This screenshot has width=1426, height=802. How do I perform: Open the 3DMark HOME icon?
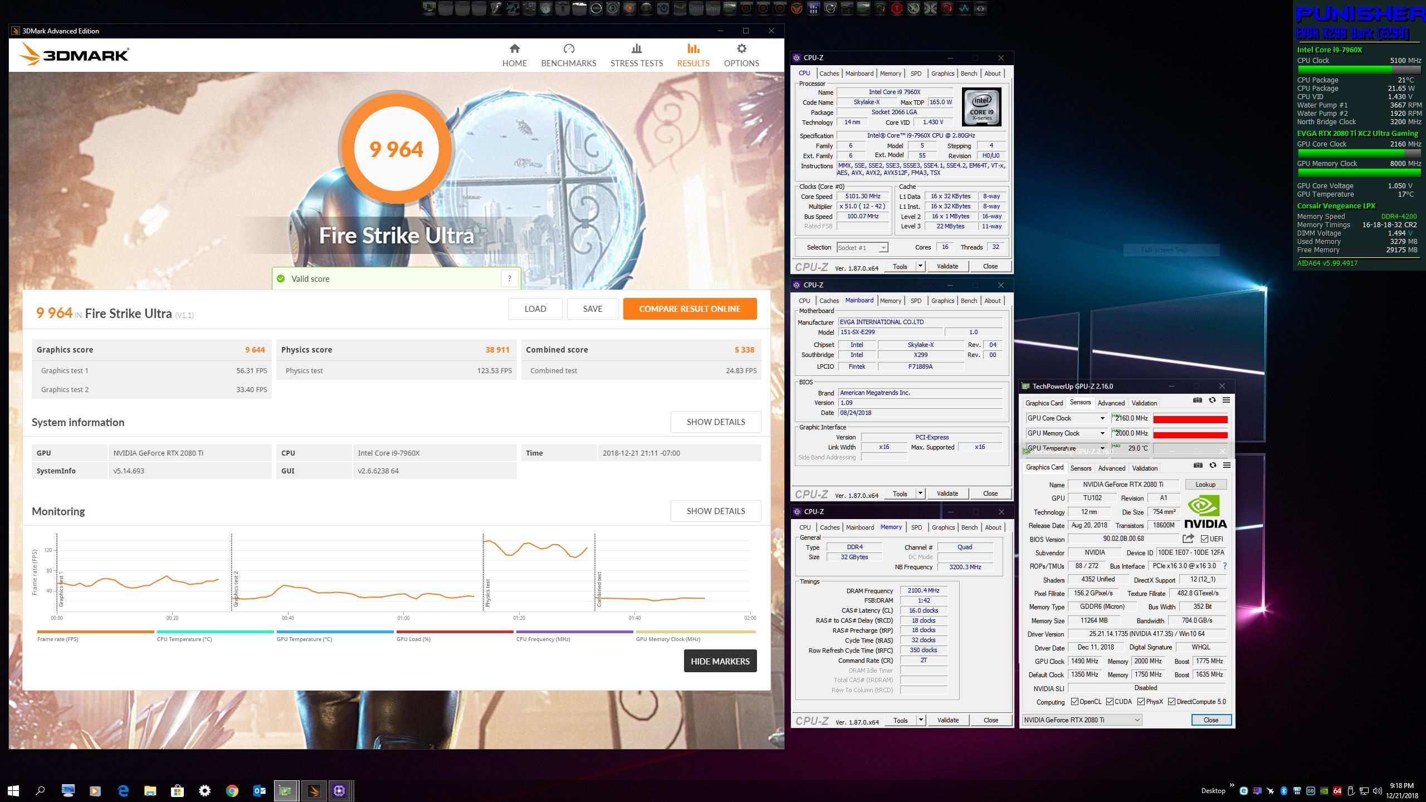click(x=514, y=49)
